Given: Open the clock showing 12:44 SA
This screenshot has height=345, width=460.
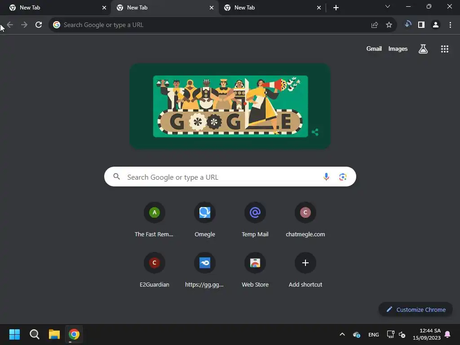Looking at the screenshot, I should pos(427,334).
